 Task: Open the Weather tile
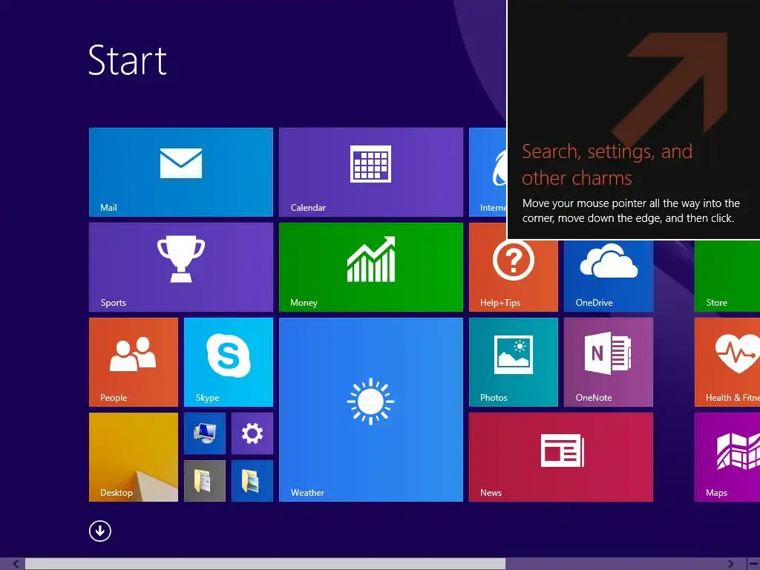[371, 410]
